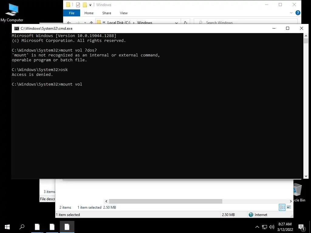Click the volume speaker tray icon
This screenshot has height=233, width=311.
pyautogui.click(x=272, y=227)
